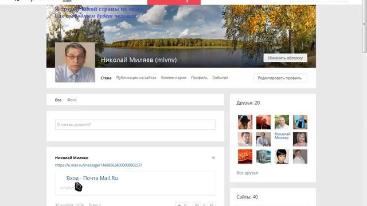Open the orange-red friend avatar
367x206 pixels.
(x=245, y=156)
